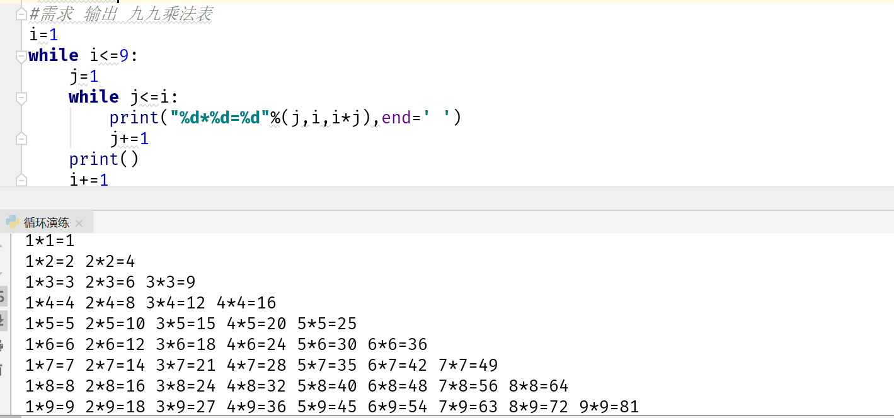894x418 pixels.
Task: Click the output '1*1=1'
Action: (x=50, y=240)
